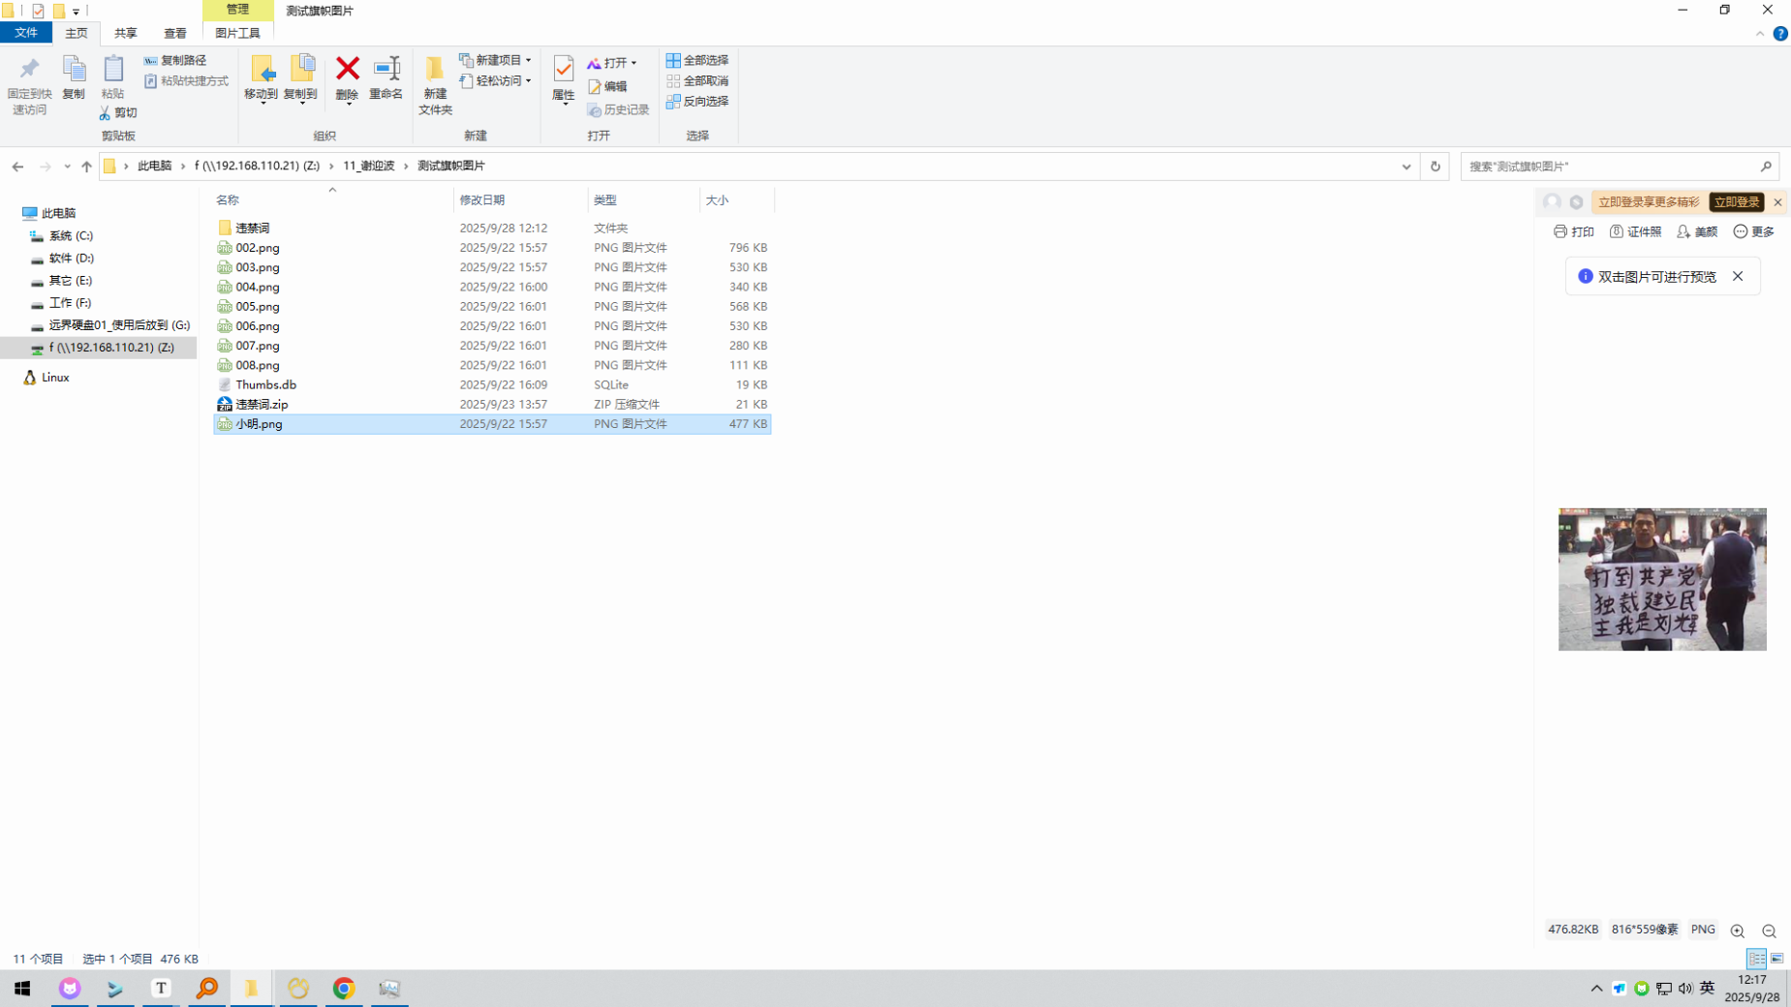The image size is (1791, 1007).
Task: Open Google Chrome from the taskbar
Action: (344, 988)
